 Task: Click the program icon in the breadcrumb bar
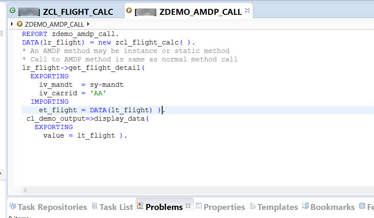(19, 24)
